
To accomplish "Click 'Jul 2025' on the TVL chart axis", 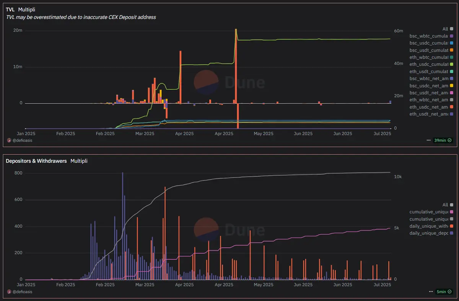I will (382, 134).
